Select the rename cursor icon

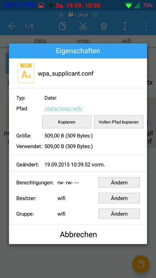click(x=125, y=26)
